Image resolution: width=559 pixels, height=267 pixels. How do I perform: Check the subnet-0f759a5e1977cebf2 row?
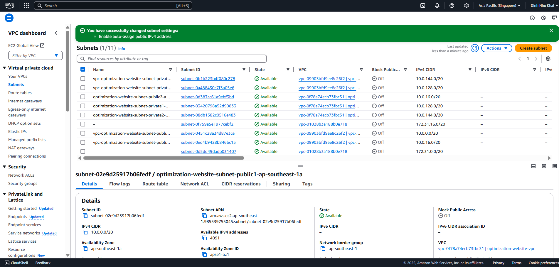pos(83,124)
